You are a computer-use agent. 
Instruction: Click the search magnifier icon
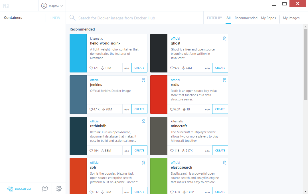click(72, 18)
